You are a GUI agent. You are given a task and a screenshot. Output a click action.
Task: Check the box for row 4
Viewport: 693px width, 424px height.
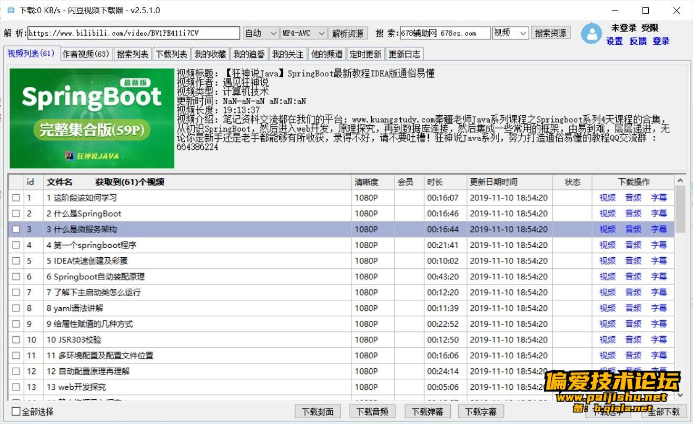click(x=16, y=245)
